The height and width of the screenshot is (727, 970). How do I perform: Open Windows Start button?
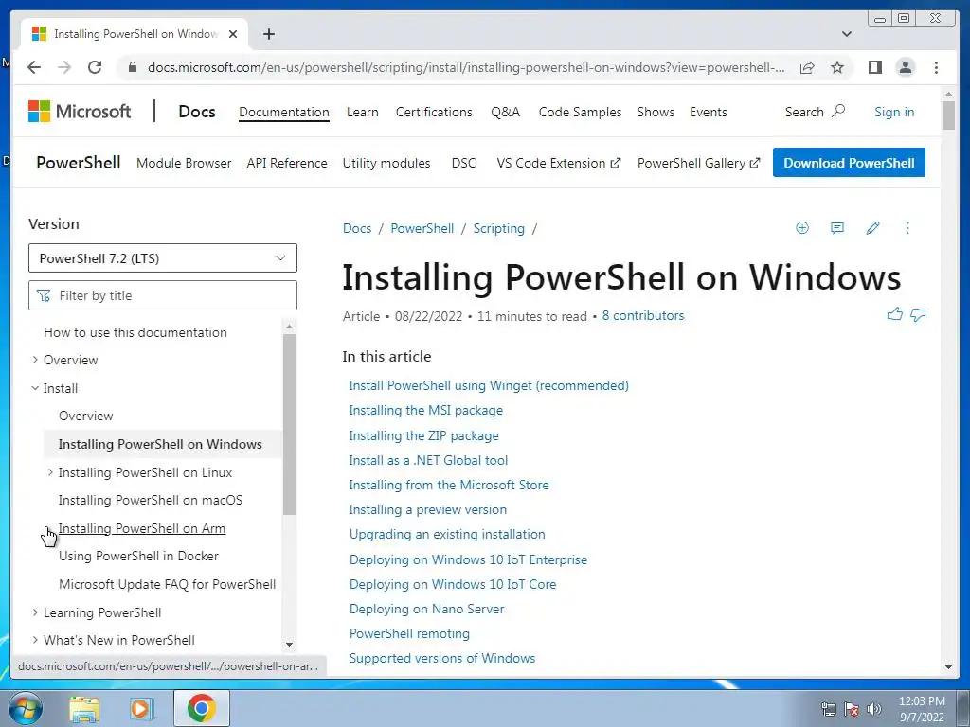coord(26,708)
